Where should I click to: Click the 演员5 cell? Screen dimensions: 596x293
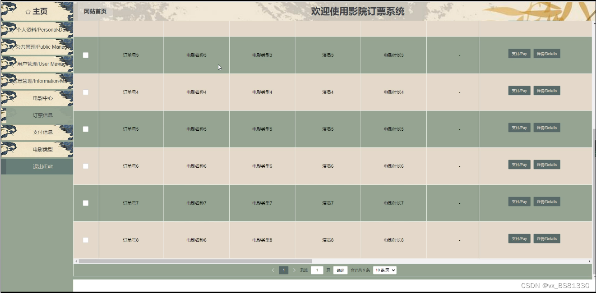pyautogui.click(x=328, y=129)
